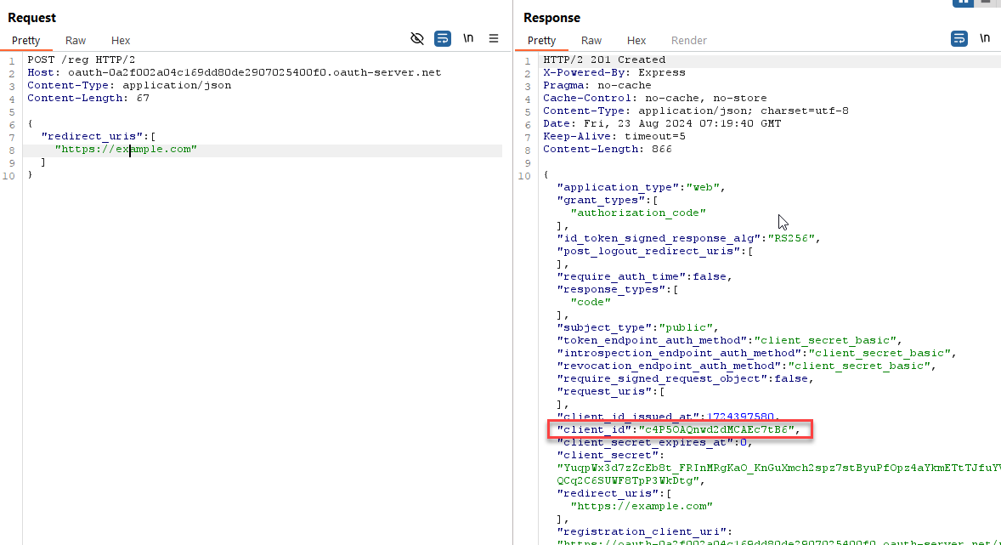Click the Host header line in request
Viewport: 1001px width, 545px height.
coord(234,72)
